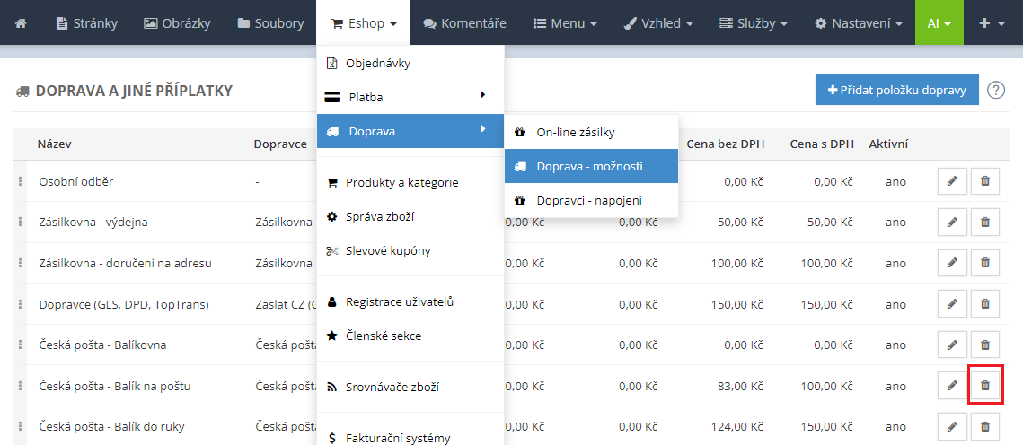Click the Přidat položku dopravy button

point(896,90)
